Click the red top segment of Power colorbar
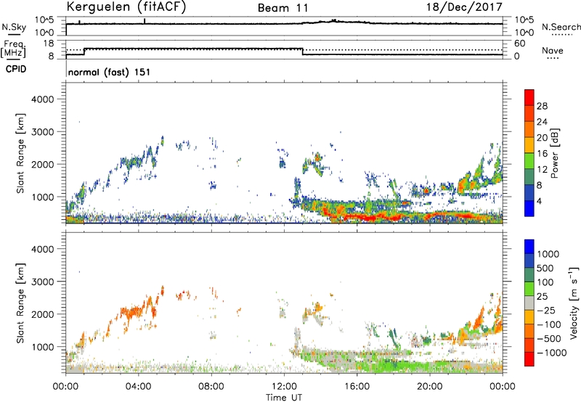The height and width of the screenshot is (402, 581). click(529, 97)
